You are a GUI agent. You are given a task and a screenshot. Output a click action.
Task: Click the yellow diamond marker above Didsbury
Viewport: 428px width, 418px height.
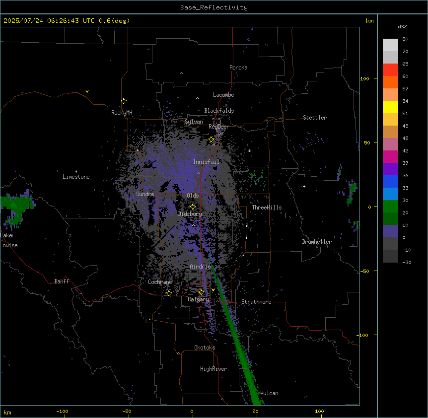tap(193, 207)
